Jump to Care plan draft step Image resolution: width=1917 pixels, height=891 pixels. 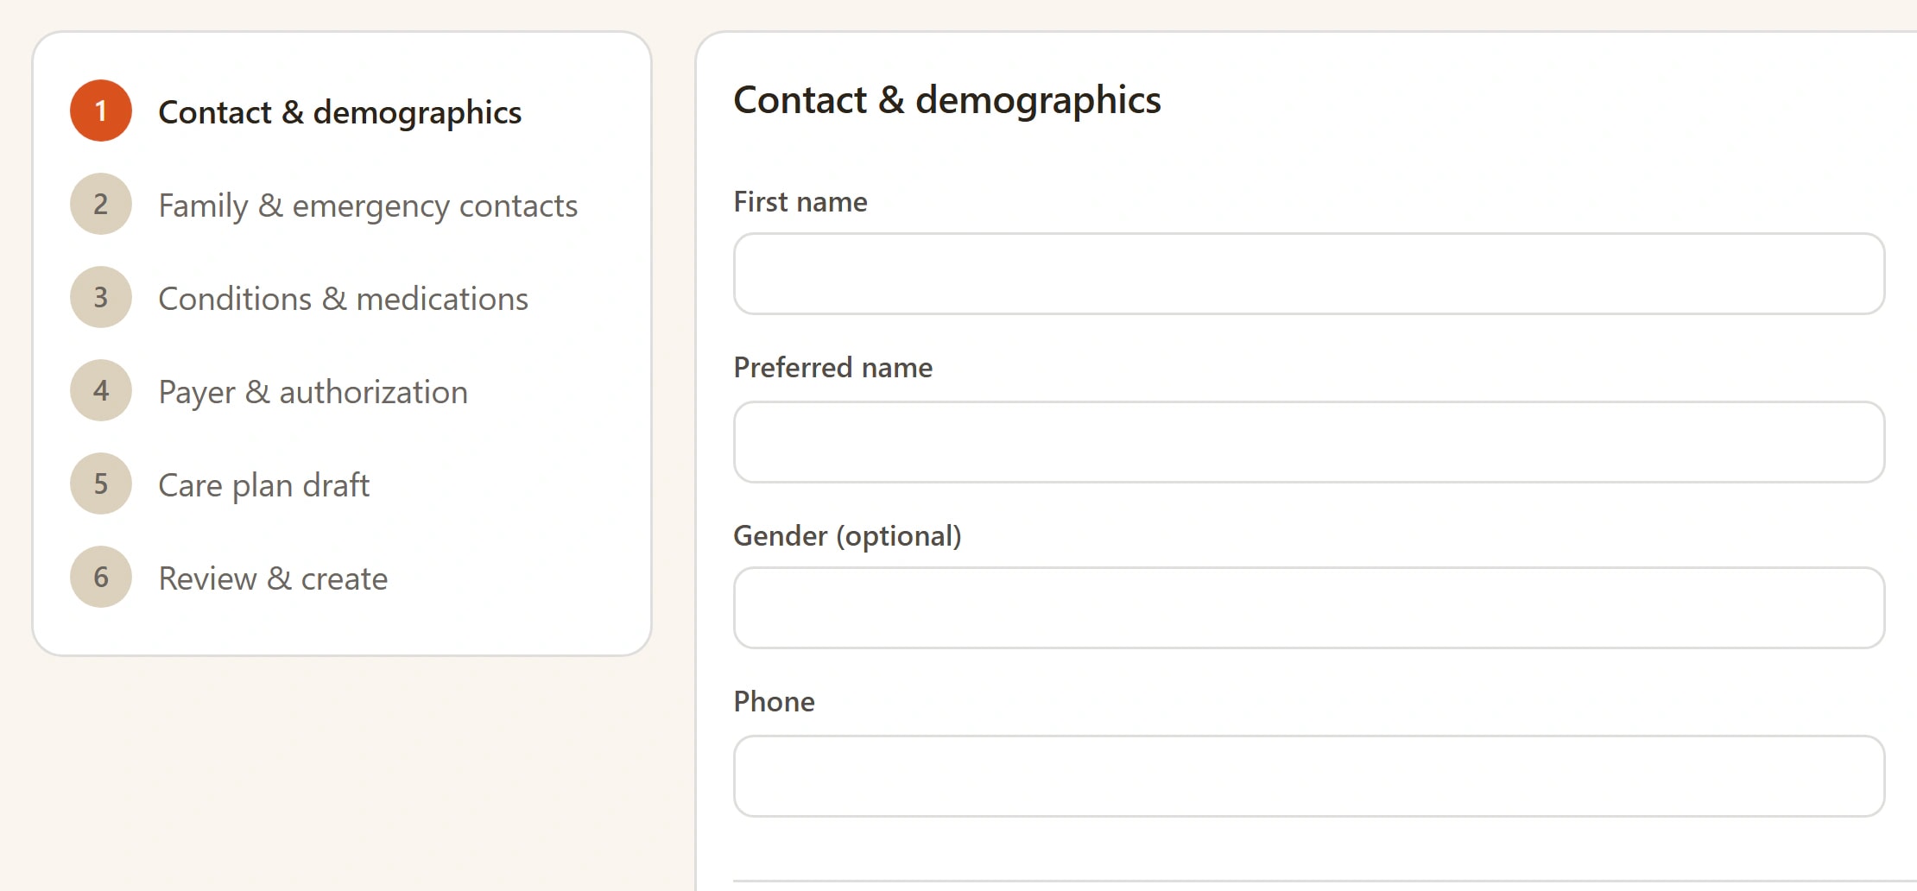click(x=263, y=485)
